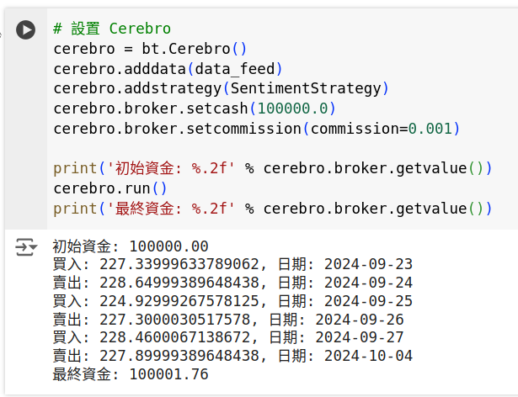Click the '初始資金' print statement
This screenshot has width=518, height=397.
273,168
